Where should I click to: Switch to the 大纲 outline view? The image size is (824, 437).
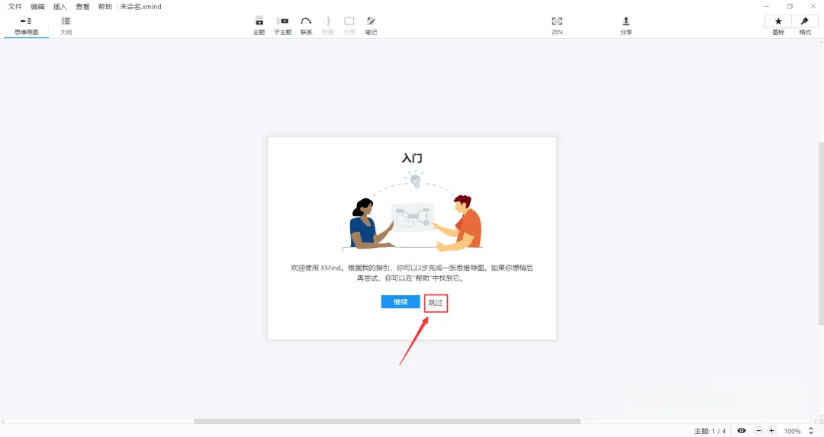tap(66, 26)
